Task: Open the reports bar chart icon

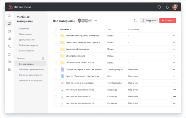Action: pyautogui.click(x=9, y=39)
